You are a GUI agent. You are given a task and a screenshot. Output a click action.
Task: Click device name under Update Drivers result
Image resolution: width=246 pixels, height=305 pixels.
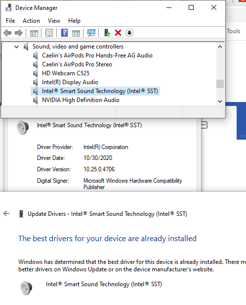coord(104,284)
